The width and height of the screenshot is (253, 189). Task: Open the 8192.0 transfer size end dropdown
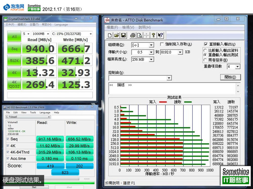pyautogui.click(x=180, y=52)
